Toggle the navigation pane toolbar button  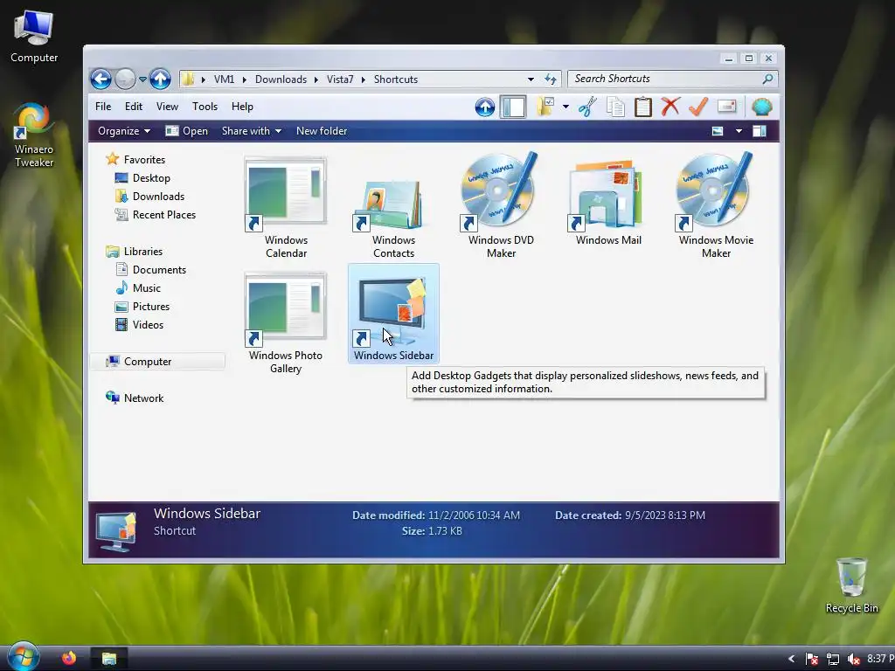(512, 107)
